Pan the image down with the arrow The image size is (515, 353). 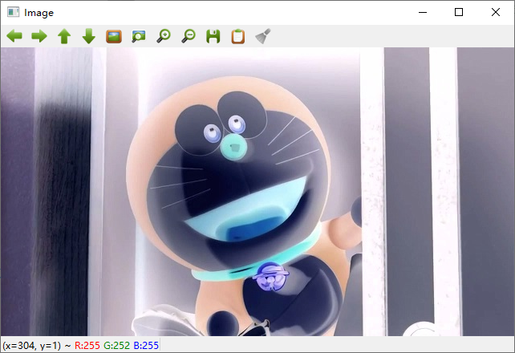pos(89,36)
